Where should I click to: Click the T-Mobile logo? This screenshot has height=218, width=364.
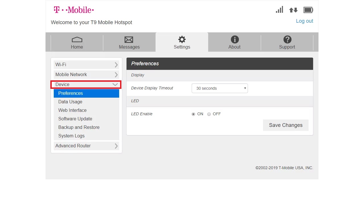74,10
